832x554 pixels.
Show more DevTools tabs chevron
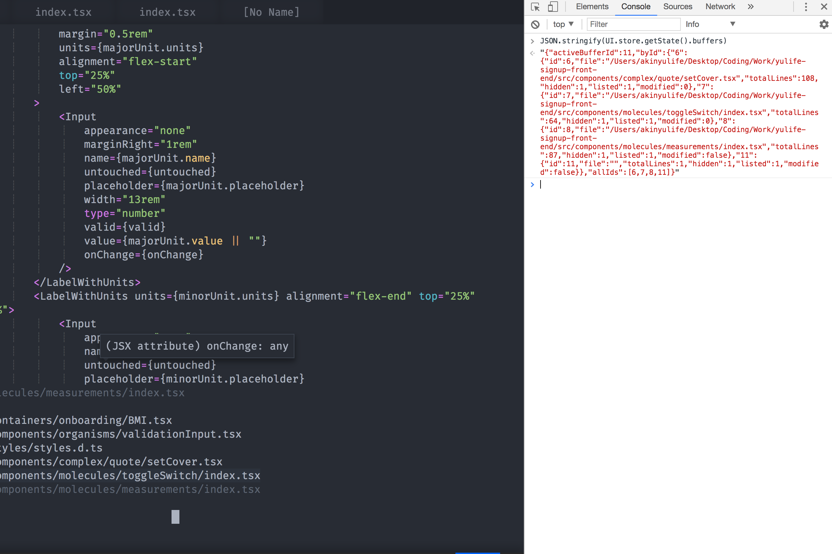coord(751,7)
